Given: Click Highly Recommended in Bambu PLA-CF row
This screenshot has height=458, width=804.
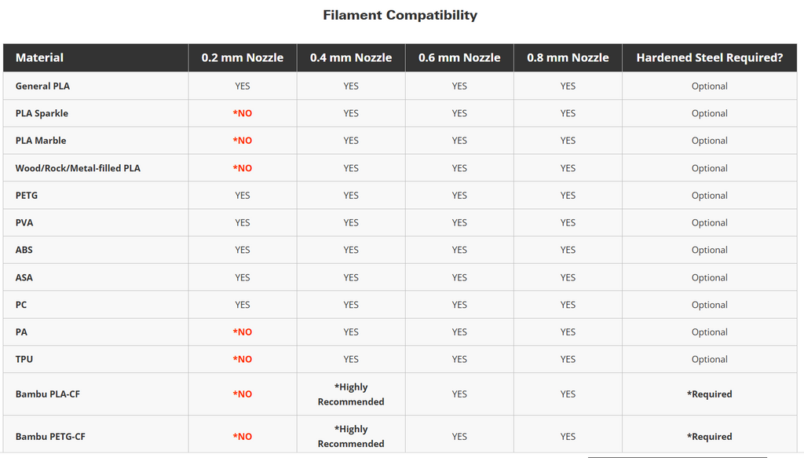Looking at the screenshot, I should (351, 394).
